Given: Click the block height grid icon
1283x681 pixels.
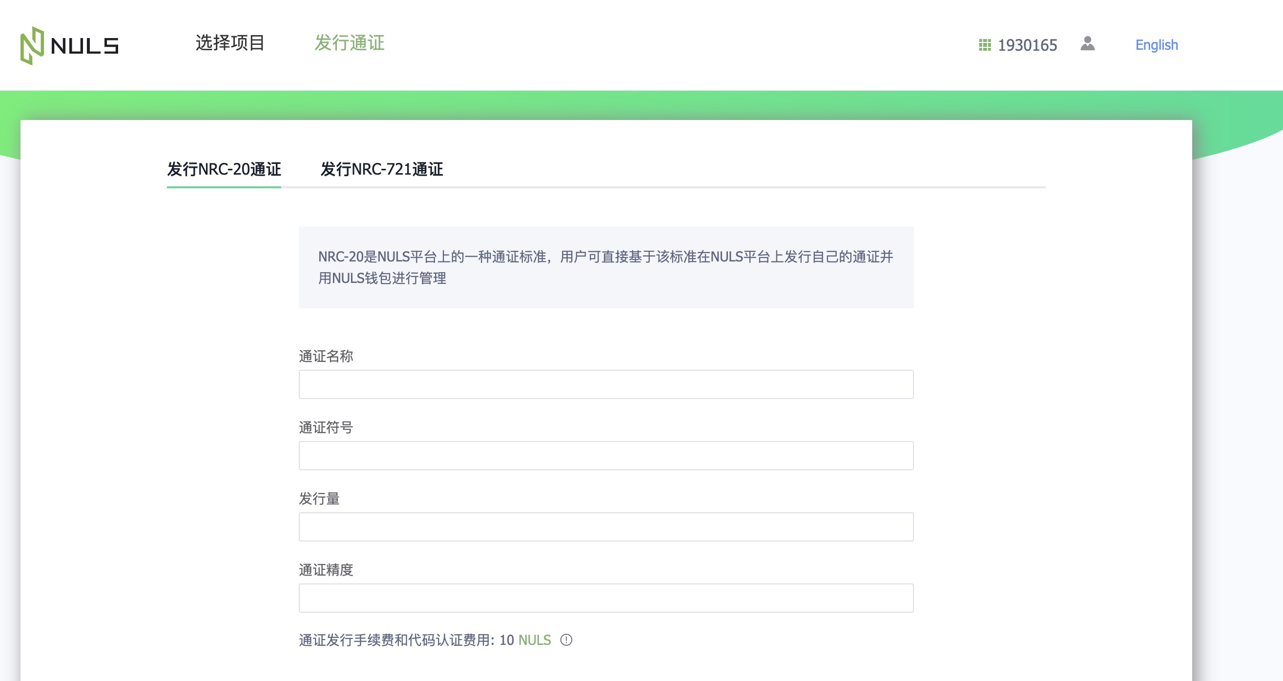Looking at the screenshot, I should pos(985,45).
